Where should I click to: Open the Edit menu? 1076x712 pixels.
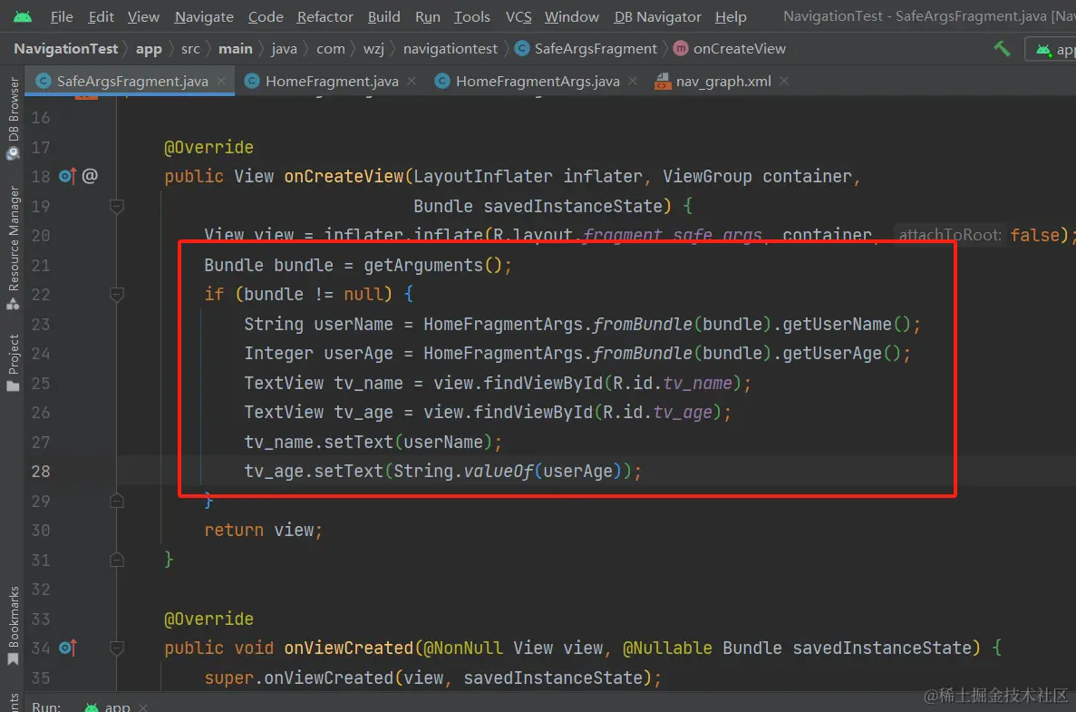click(101, 16)
